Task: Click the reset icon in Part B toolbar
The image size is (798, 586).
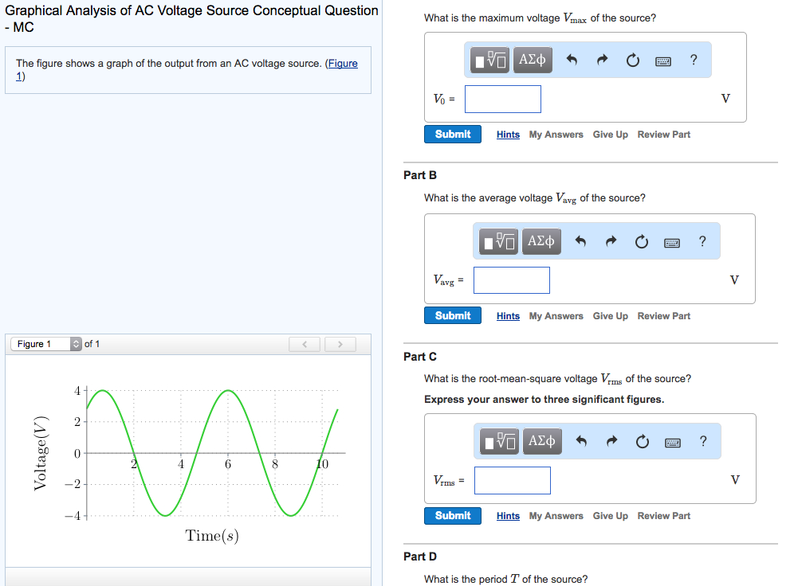Action: tap(641, 240)
